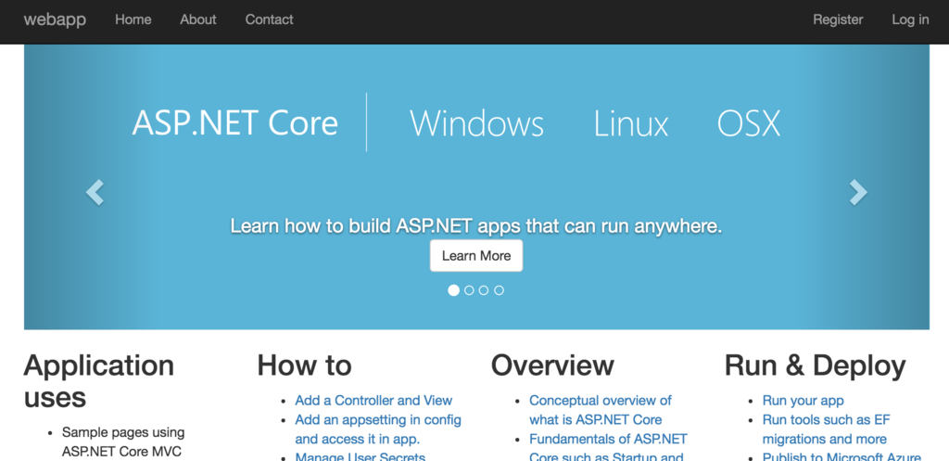This screenshot has width=949, height=461.
Task: Click the 'Windows' word in banner
Action: (x=477, y=123)
